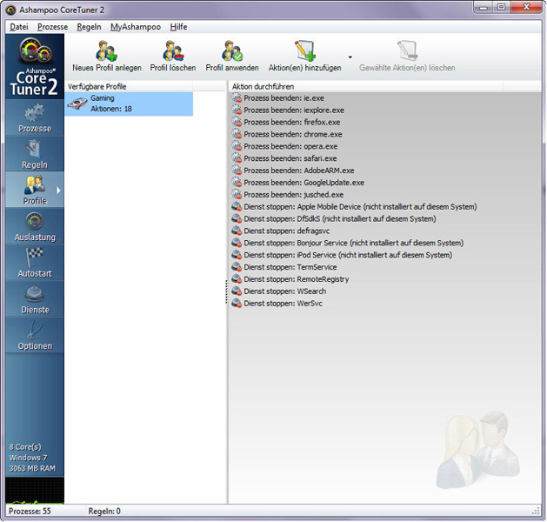Click icon beside Dienst stoppen: WerSvc
This screenshot has width=547, height=522.
click(237, 304)
